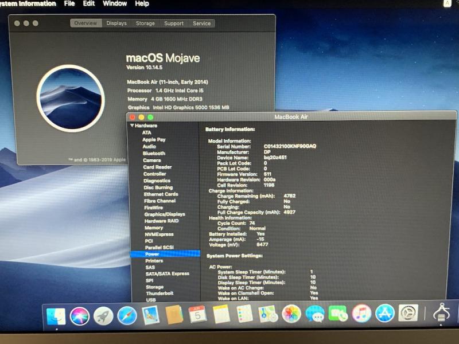The height and width of the screenshot is (344, 459).
Task: Switch to the Support tab
Action: (174, 23)
